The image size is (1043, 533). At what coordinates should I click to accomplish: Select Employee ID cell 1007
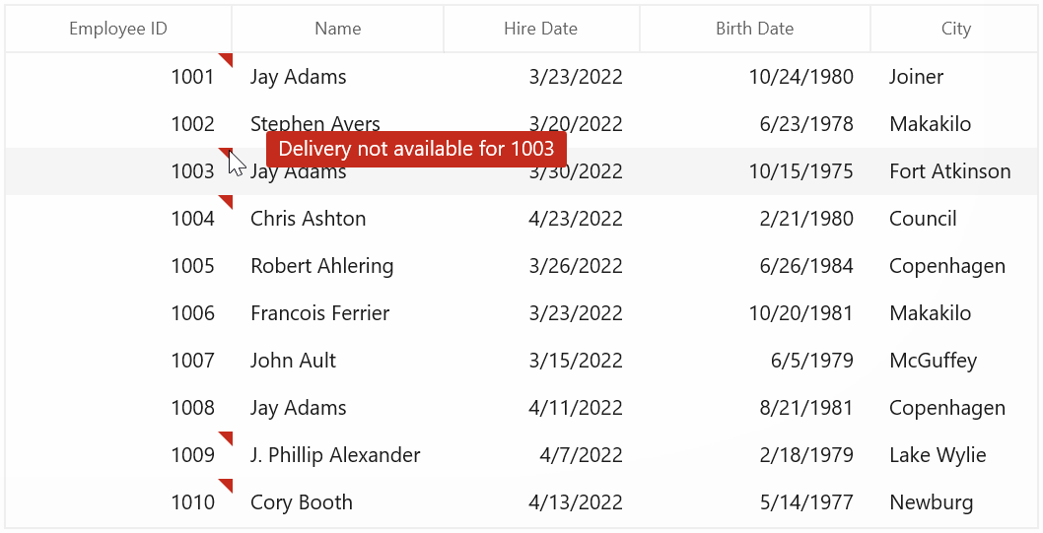tap(118, 361)
